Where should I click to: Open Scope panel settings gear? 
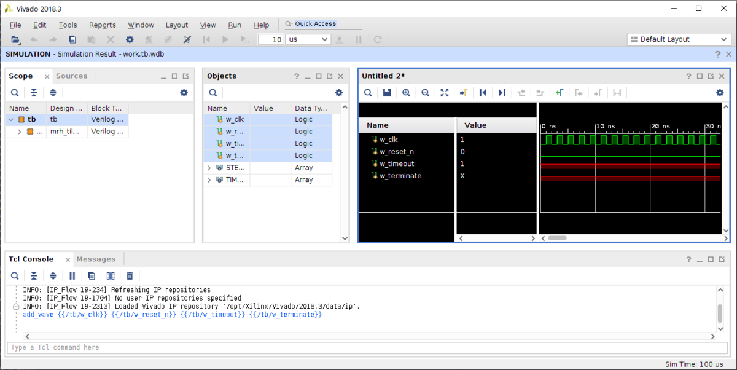pyautogui.click(x=184, y=93)
